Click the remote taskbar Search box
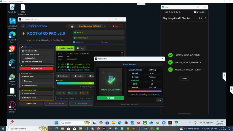Viewport: 233px width, 131px height. pyautogui.click(x=75, y=123)
